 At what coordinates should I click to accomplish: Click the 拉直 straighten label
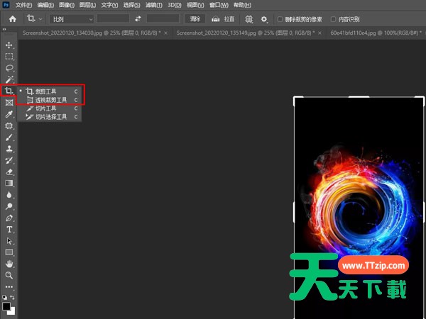(x=229, y=19)
